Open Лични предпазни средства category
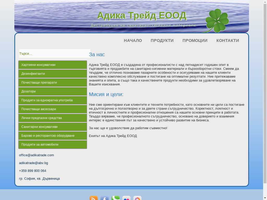This screenshot has width=267, height=200. [x=53, y=118]
